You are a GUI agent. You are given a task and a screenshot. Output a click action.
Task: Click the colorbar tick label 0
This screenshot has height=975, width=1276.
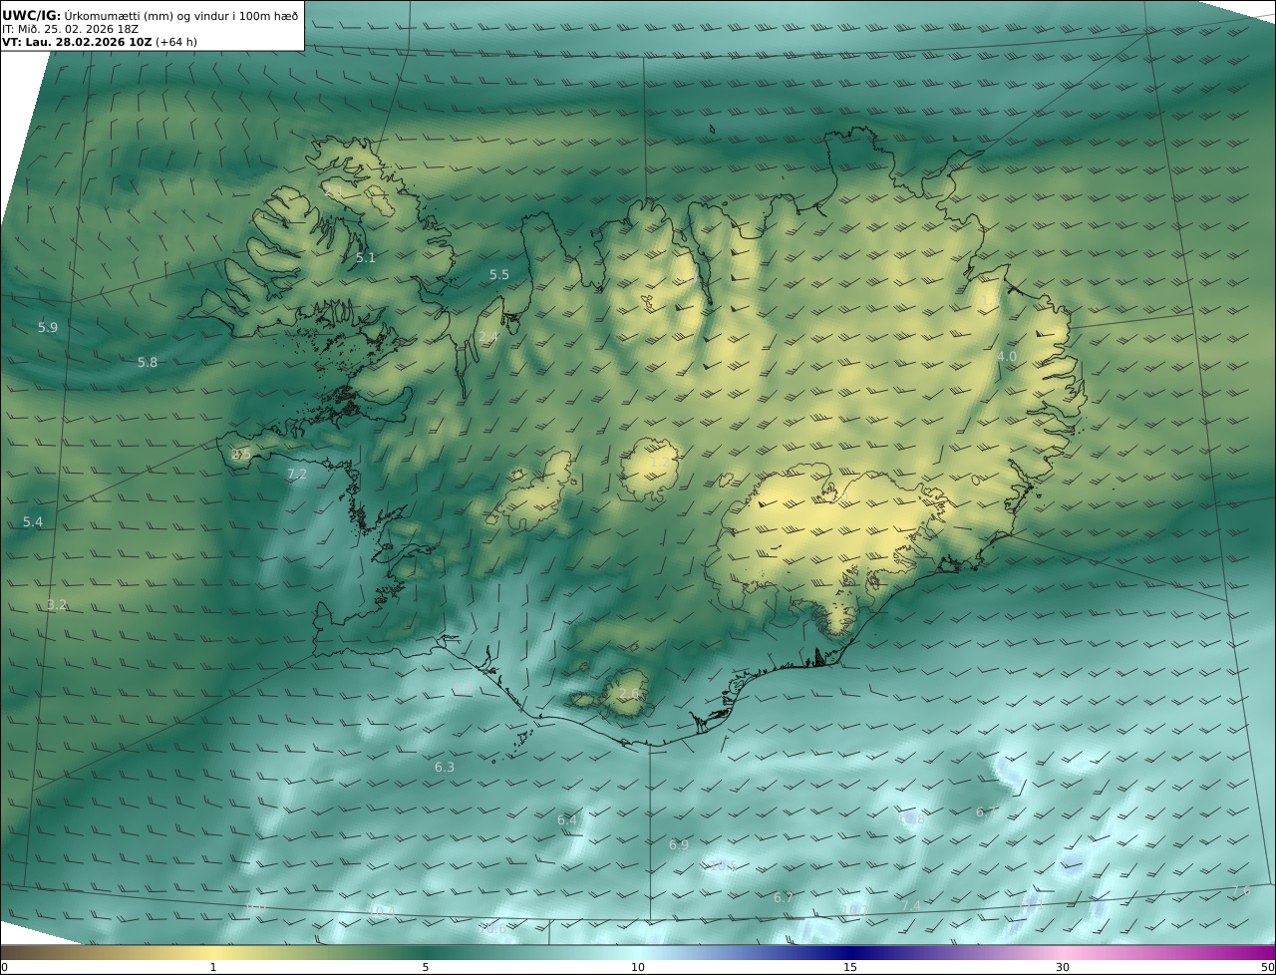pyautogui.click(x=4, y=967)
